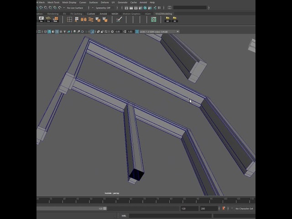Toggle the color management icon before ACES
The image size is (292, 219).
[137, 31]
